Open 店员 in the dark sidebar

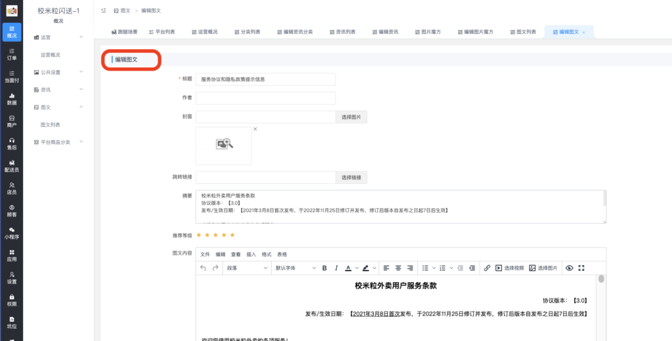[x=12, y=188]
